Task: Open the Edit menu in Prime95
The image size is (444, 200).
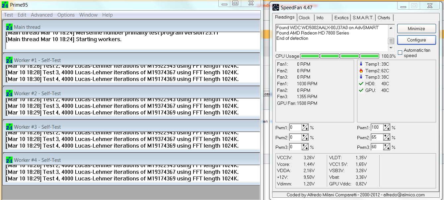Action: (x=22, y=15)
